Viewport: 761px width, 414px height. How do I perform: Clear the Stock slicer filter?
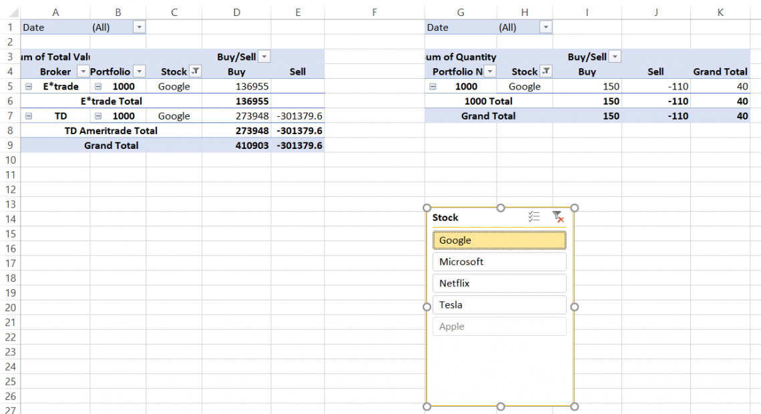[x=558, y=217]
